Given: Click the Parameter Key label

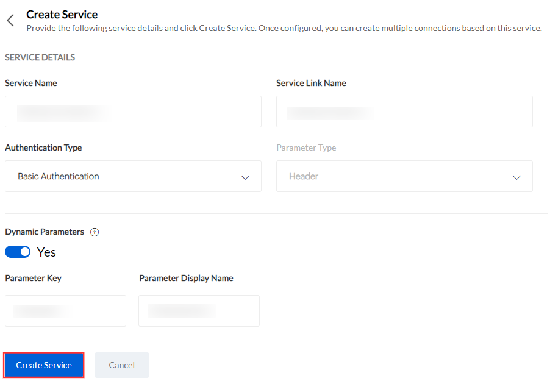Looking at the screenshot, I should point(34,278).
